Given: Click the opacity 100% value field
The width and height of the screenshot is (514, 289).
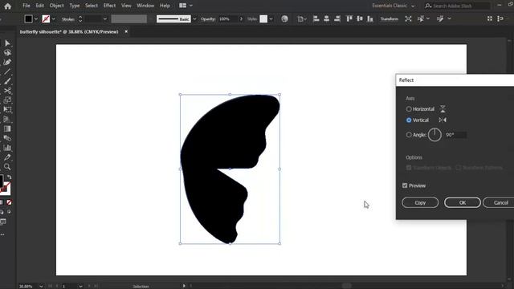Looking at the screenshot, I should [228, 19].
